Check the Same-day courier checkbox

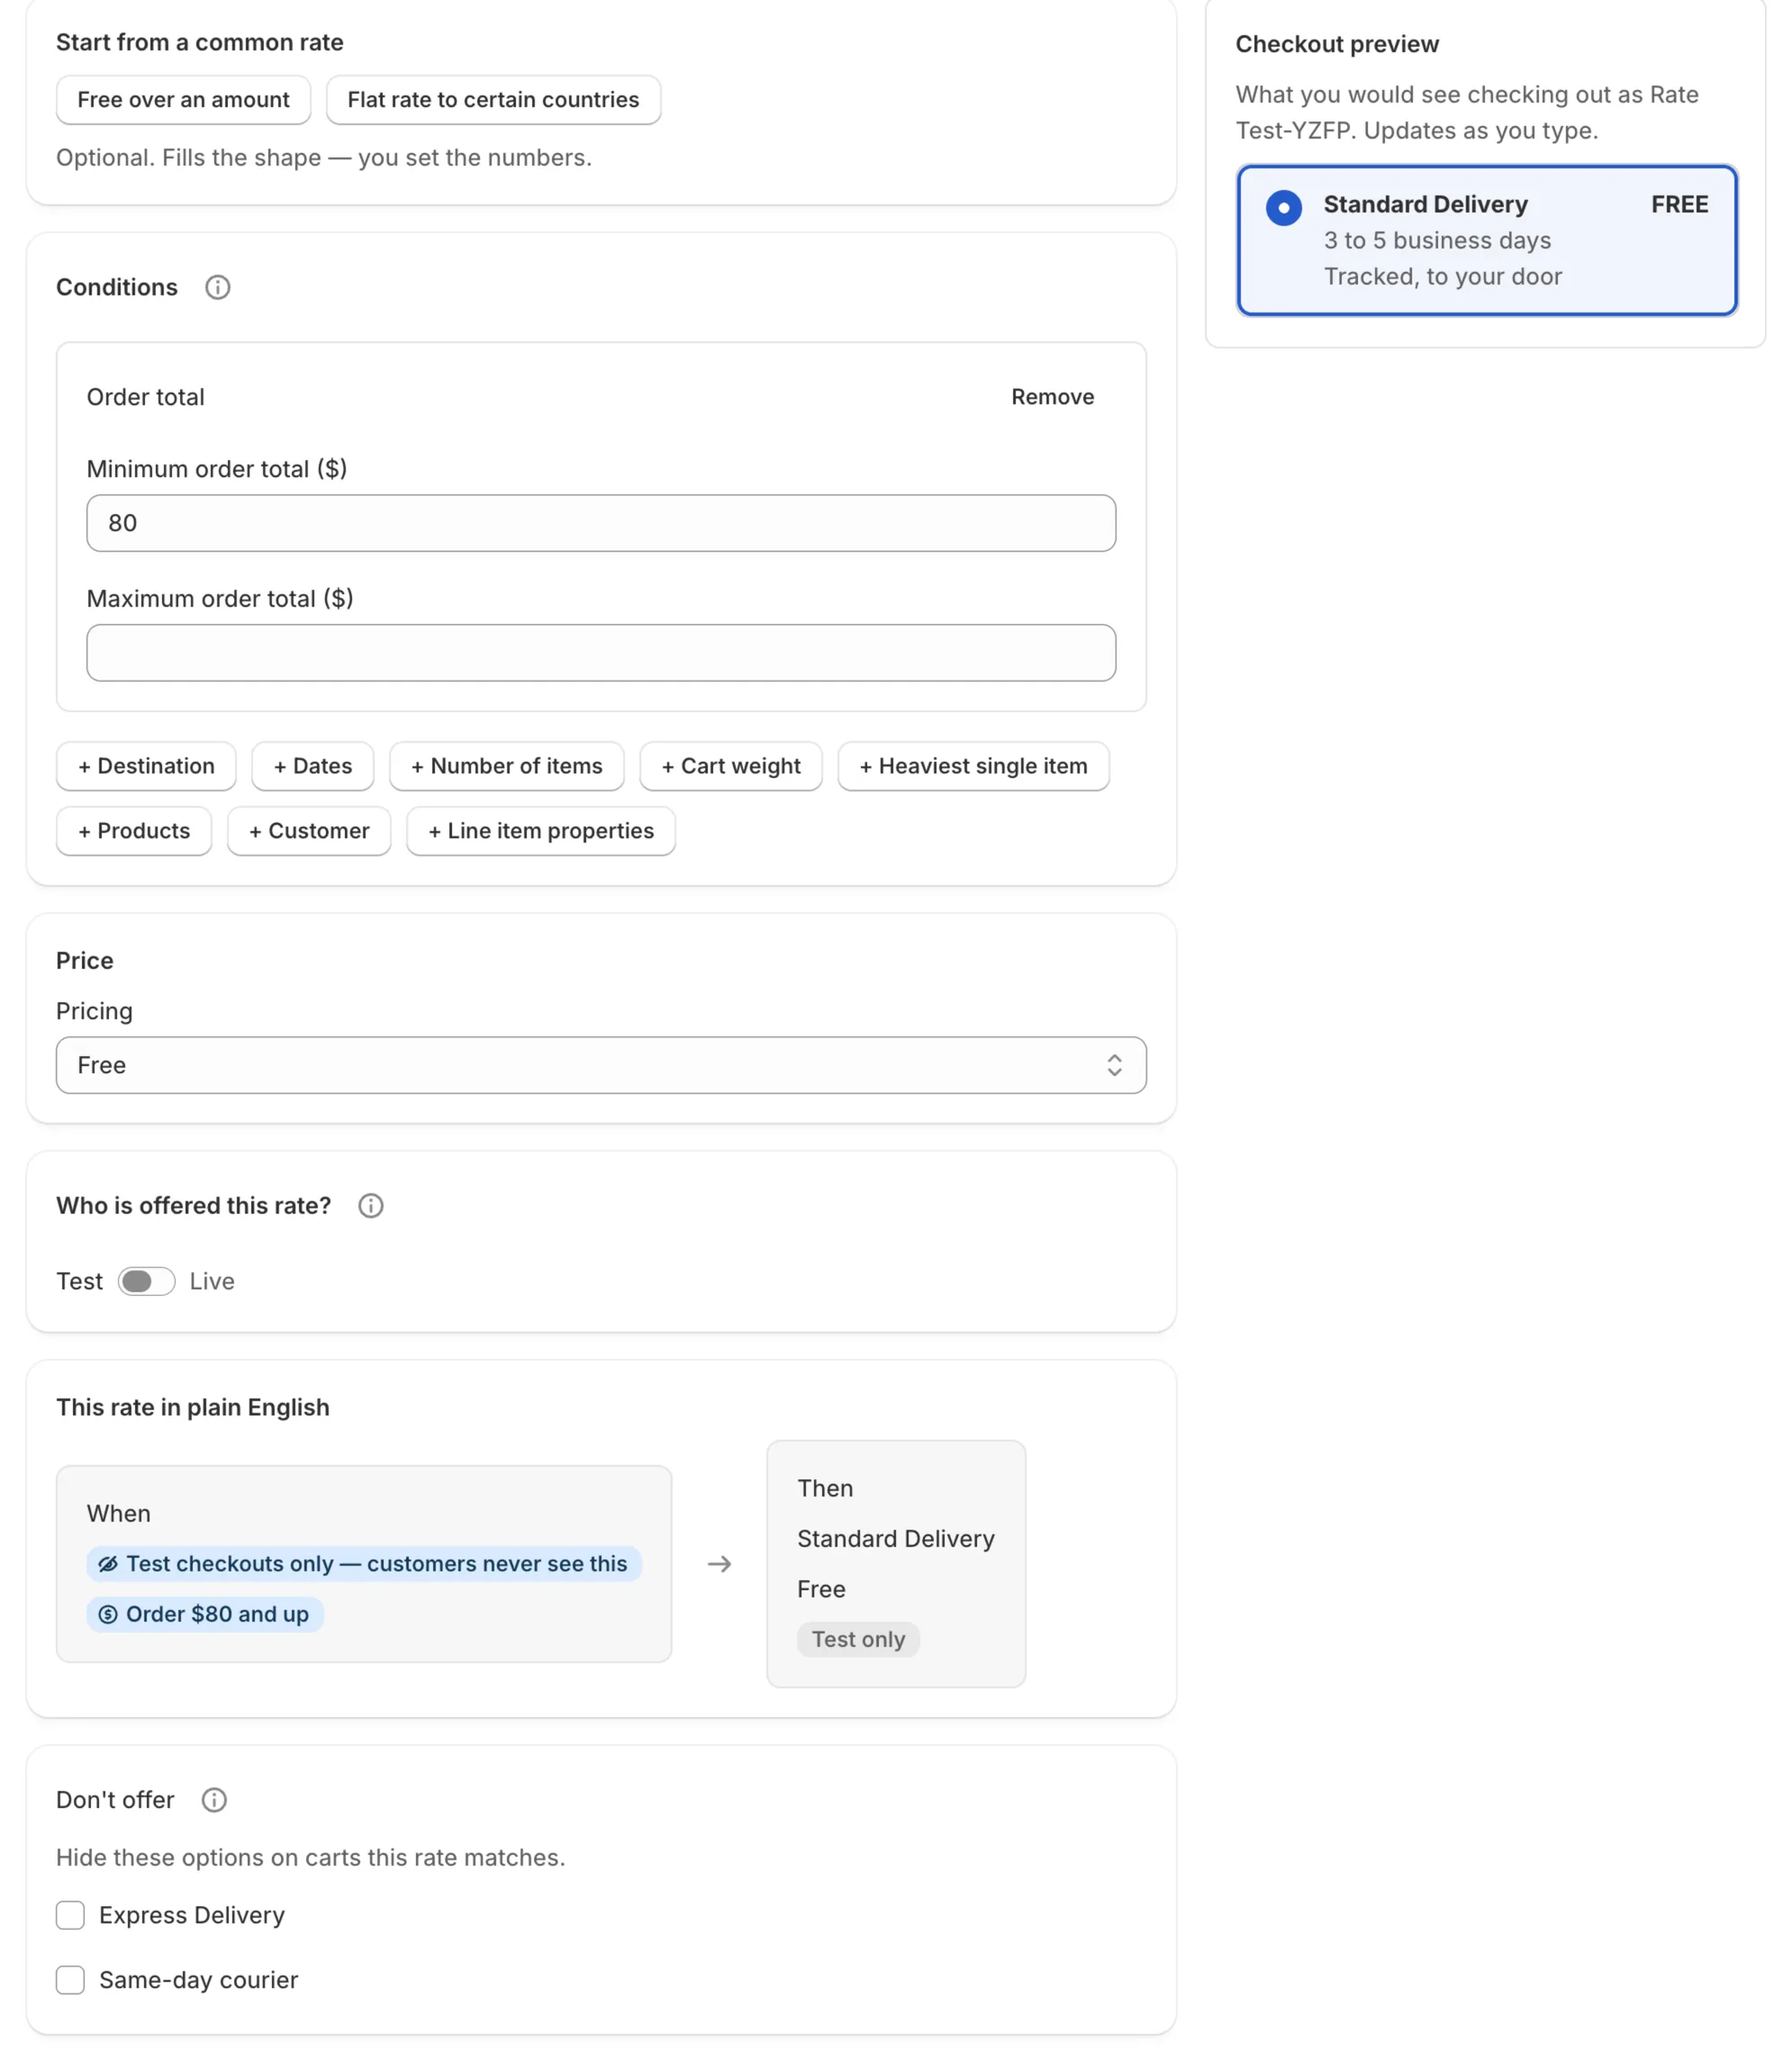[70, 1980]
